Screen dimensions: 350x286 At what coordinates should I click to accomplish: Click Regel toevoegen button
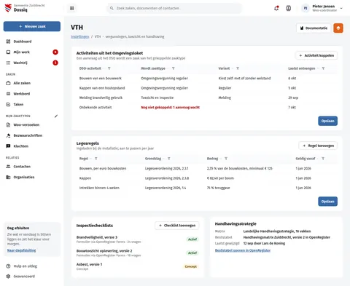pos(318,146)
